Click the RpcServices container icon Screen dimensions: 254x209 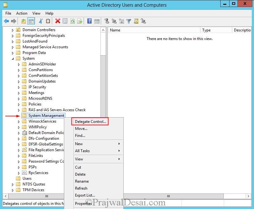tap(24, 173)
